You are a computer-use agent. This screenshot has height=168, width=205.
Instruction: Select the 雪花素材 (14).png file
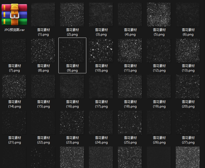pos(14,87)
